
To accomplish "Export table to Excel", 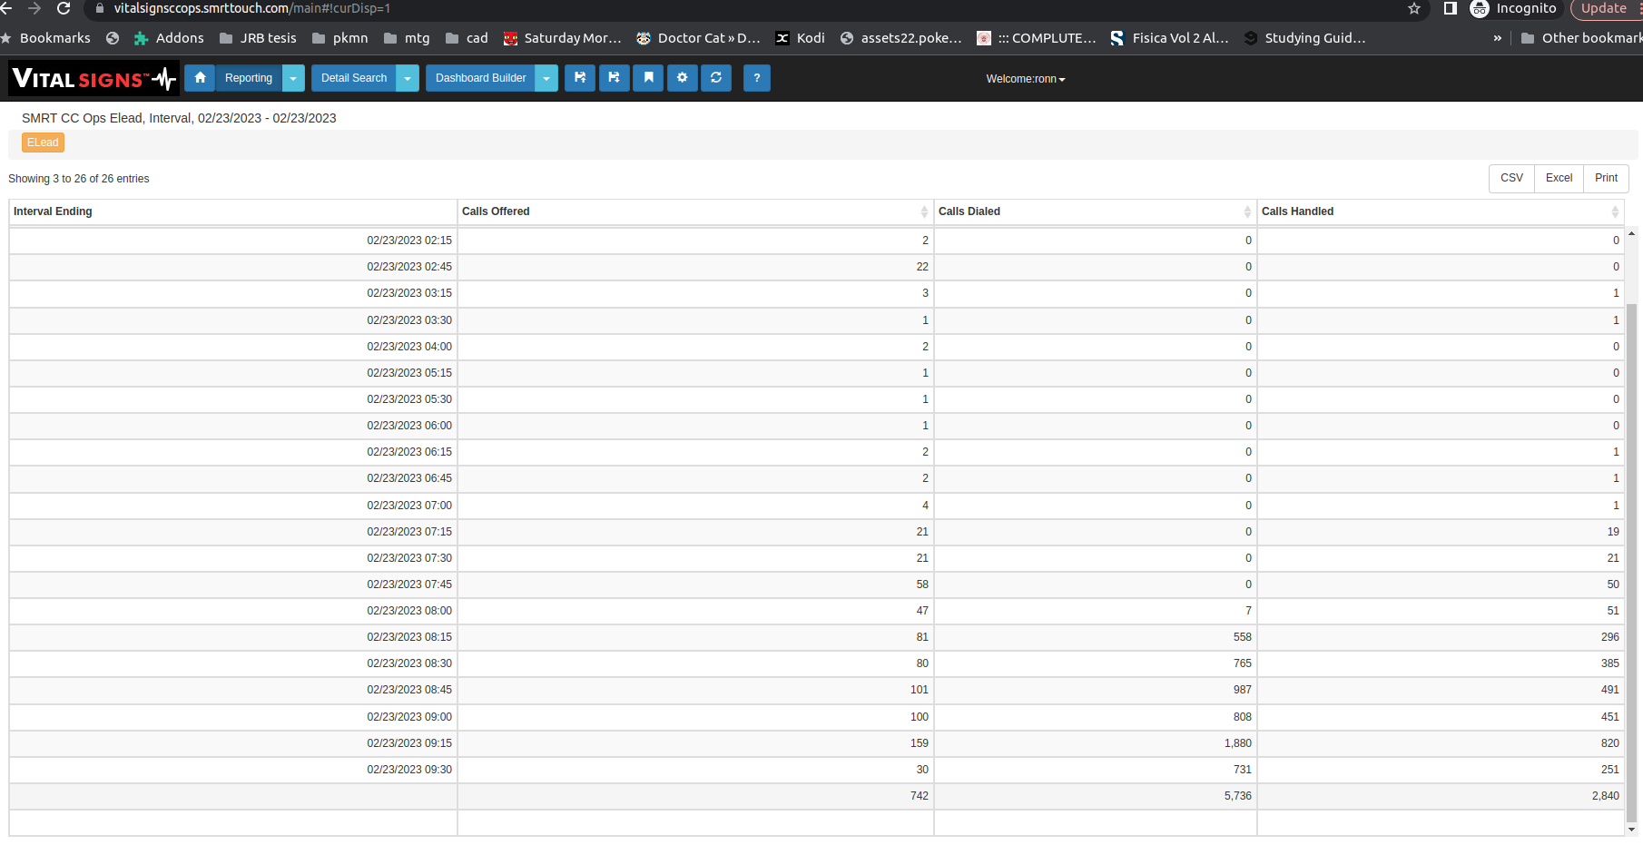I will click(1559, 178).
